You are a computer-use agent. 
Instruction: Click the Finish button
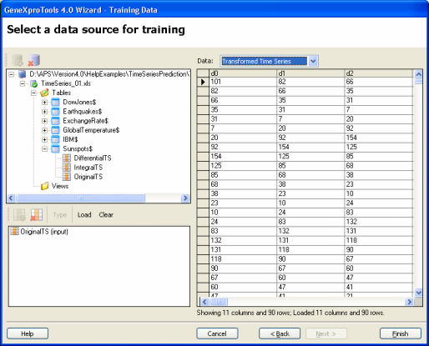point(401,333)
